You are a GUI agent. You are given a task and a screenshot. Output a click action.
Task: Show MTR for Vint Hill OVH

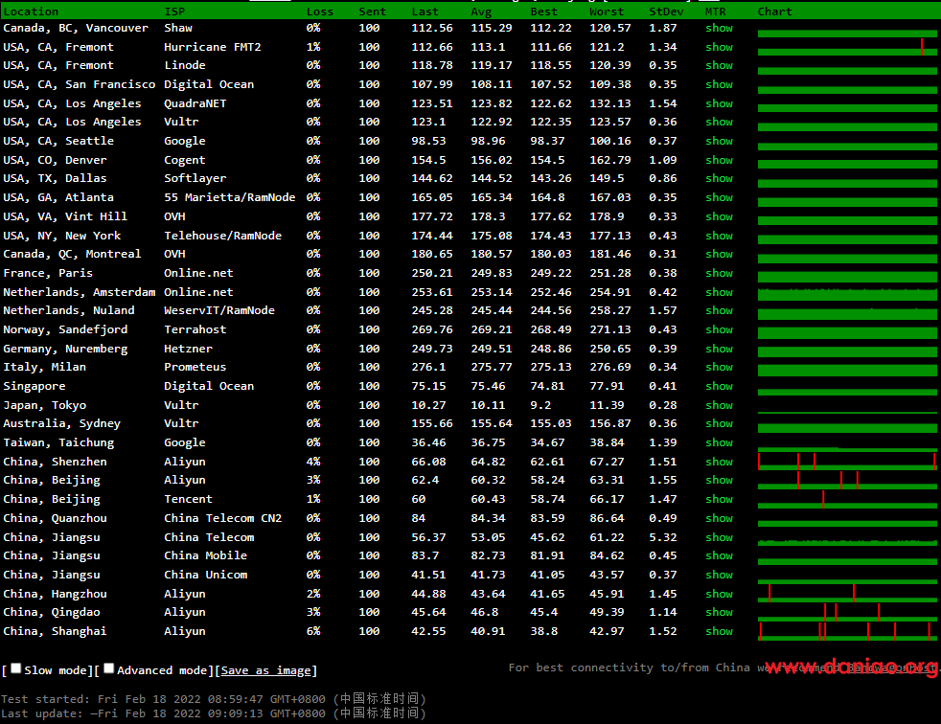[x=719, y=215]
